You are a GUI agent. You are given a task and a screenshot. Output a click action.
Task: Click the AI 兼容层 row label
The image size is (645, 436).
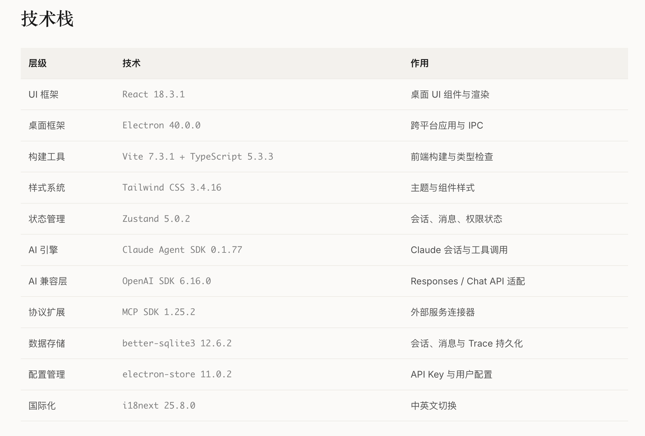coord(48,281)
